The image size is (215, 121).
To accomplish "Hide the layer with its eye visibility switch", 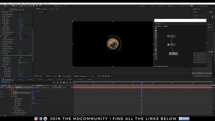I will pyautogui.click(x=1, y=87).
